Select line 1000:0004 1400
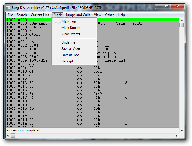Image resolution: width=192 pixels, height=146 pixels. coord(93,49)
